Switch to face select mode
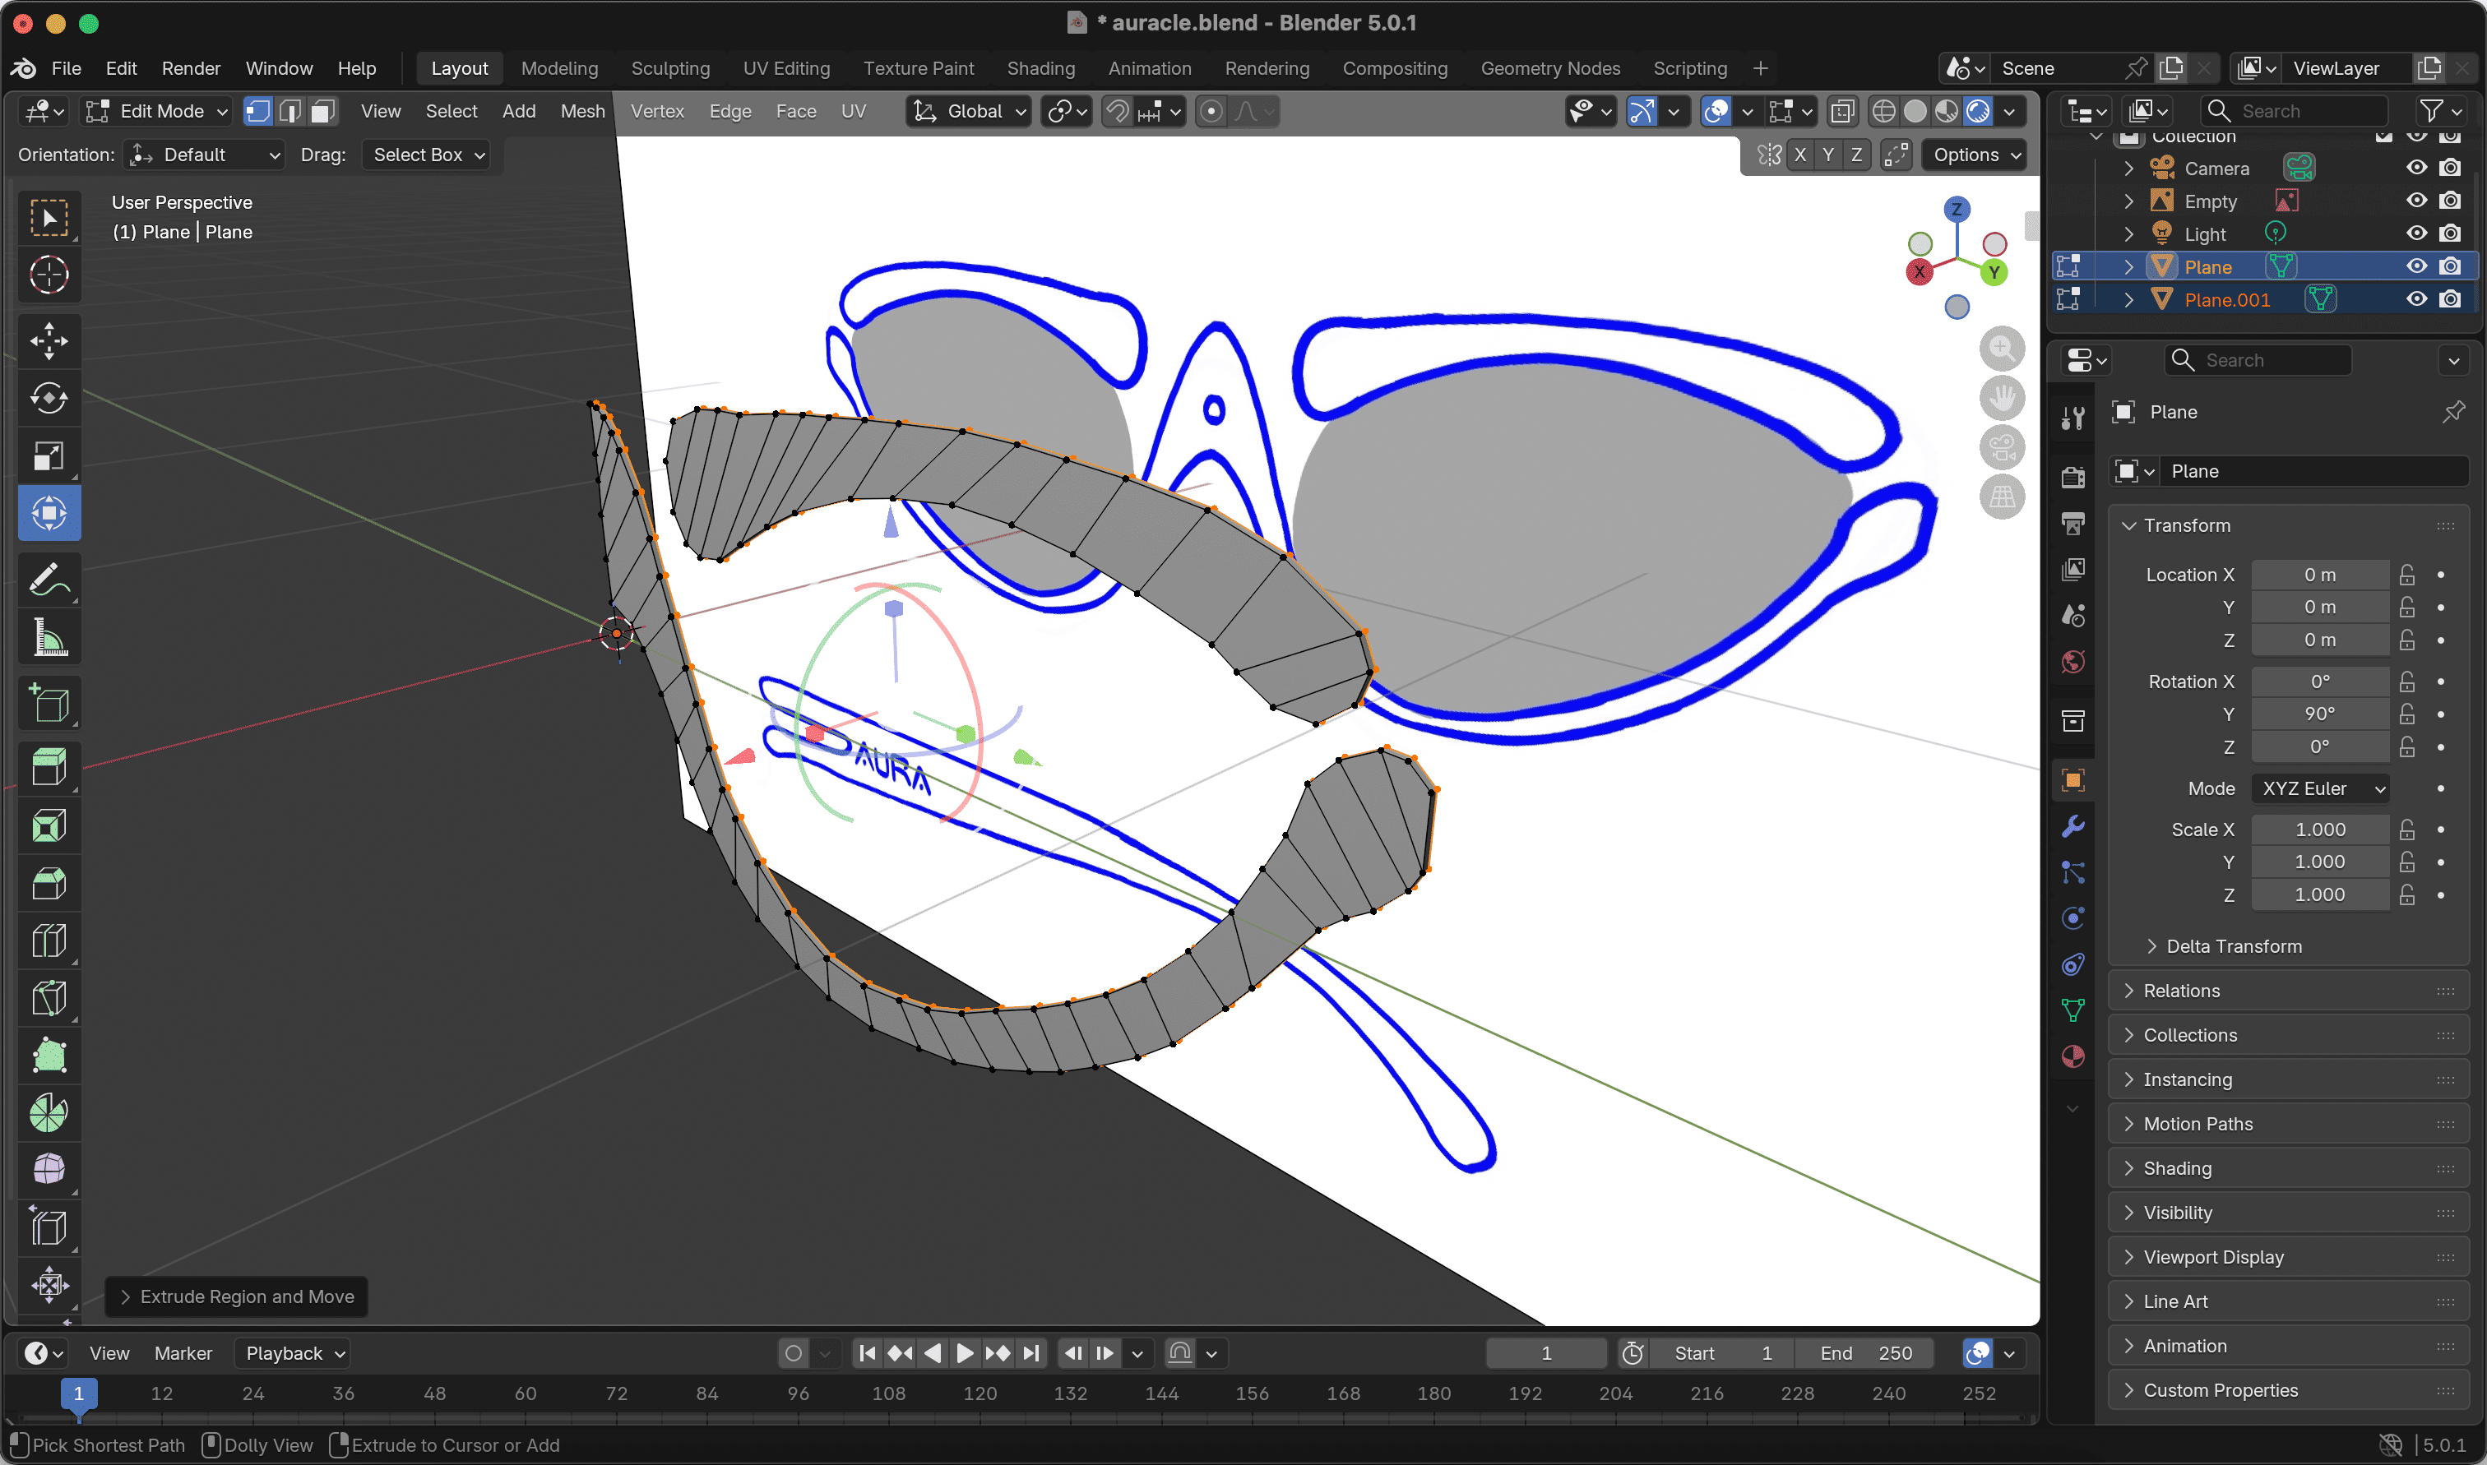 coord(322,112)
